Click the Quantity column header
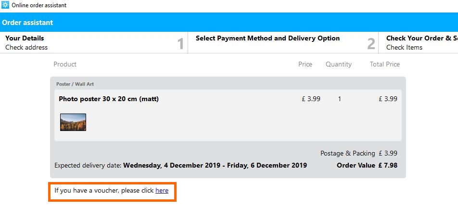The image size is (458, 222). click(x=338, y=65)
